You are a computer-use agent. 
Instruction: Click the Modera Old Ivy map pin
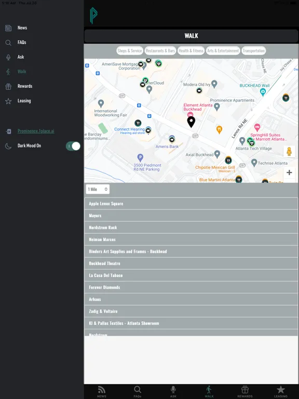point(214,84)
